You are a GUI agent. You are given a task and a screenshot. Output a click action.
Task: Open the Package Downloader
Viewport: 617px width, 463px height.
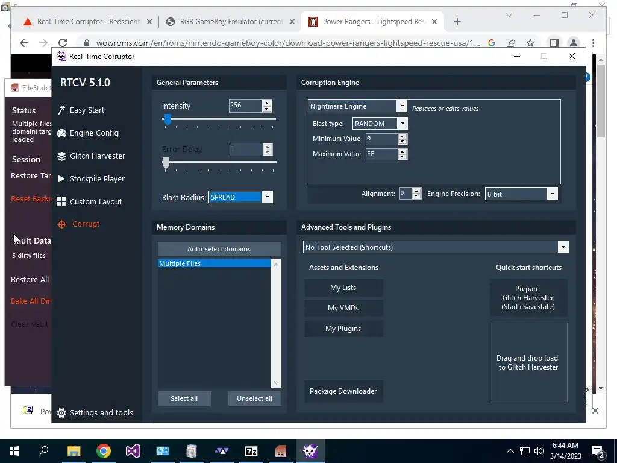click(343, 391)
